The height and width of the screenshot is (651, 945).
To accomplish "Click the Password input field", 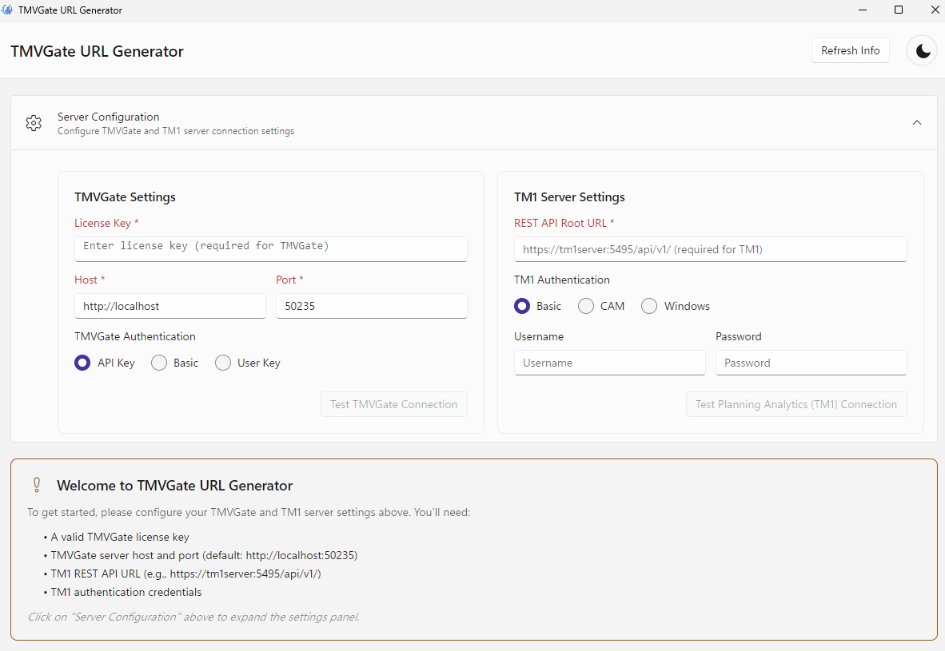I will [x=811, y=363].
